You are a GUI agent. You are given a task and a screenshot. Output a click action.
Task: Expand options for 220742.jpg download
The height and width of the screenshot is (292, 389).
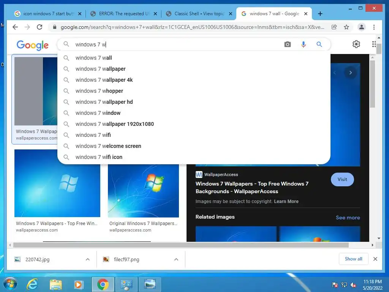(88, 259)
